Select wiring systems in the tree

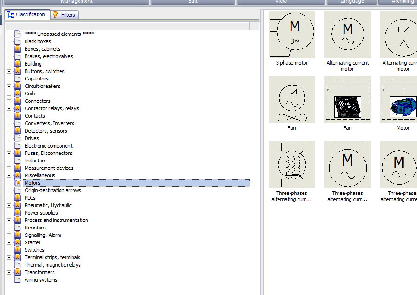pos(41,280)
